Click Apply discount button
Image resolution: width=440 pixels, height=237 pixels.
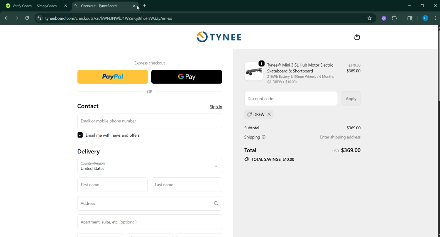click(x=351, y=99)
